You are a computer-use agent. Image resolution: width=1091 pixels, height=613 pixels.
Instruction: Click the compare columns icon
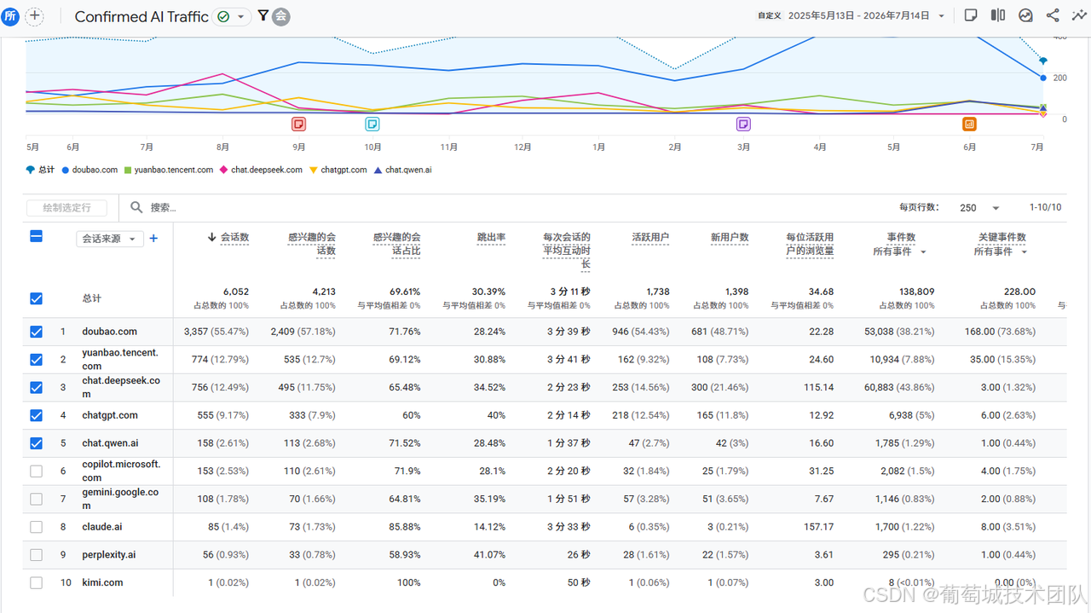click(x=998, y=15)
